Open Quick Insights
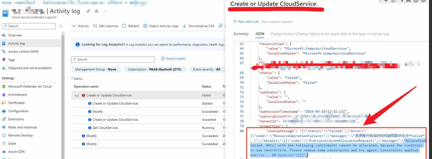 [x=173, y=58]
